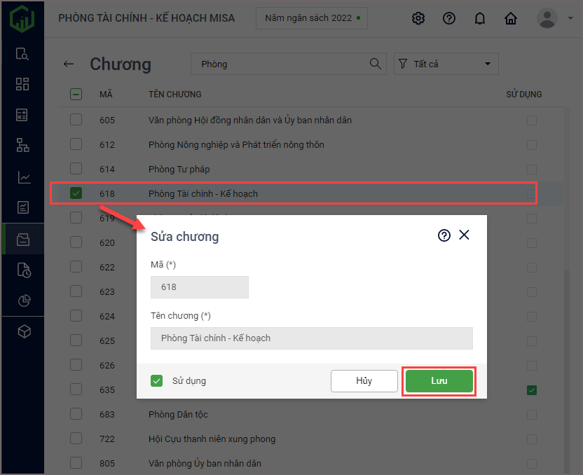Open the dashboard grid icon in sidebar
Screen dimensions: 583x475
pos(22,84)
